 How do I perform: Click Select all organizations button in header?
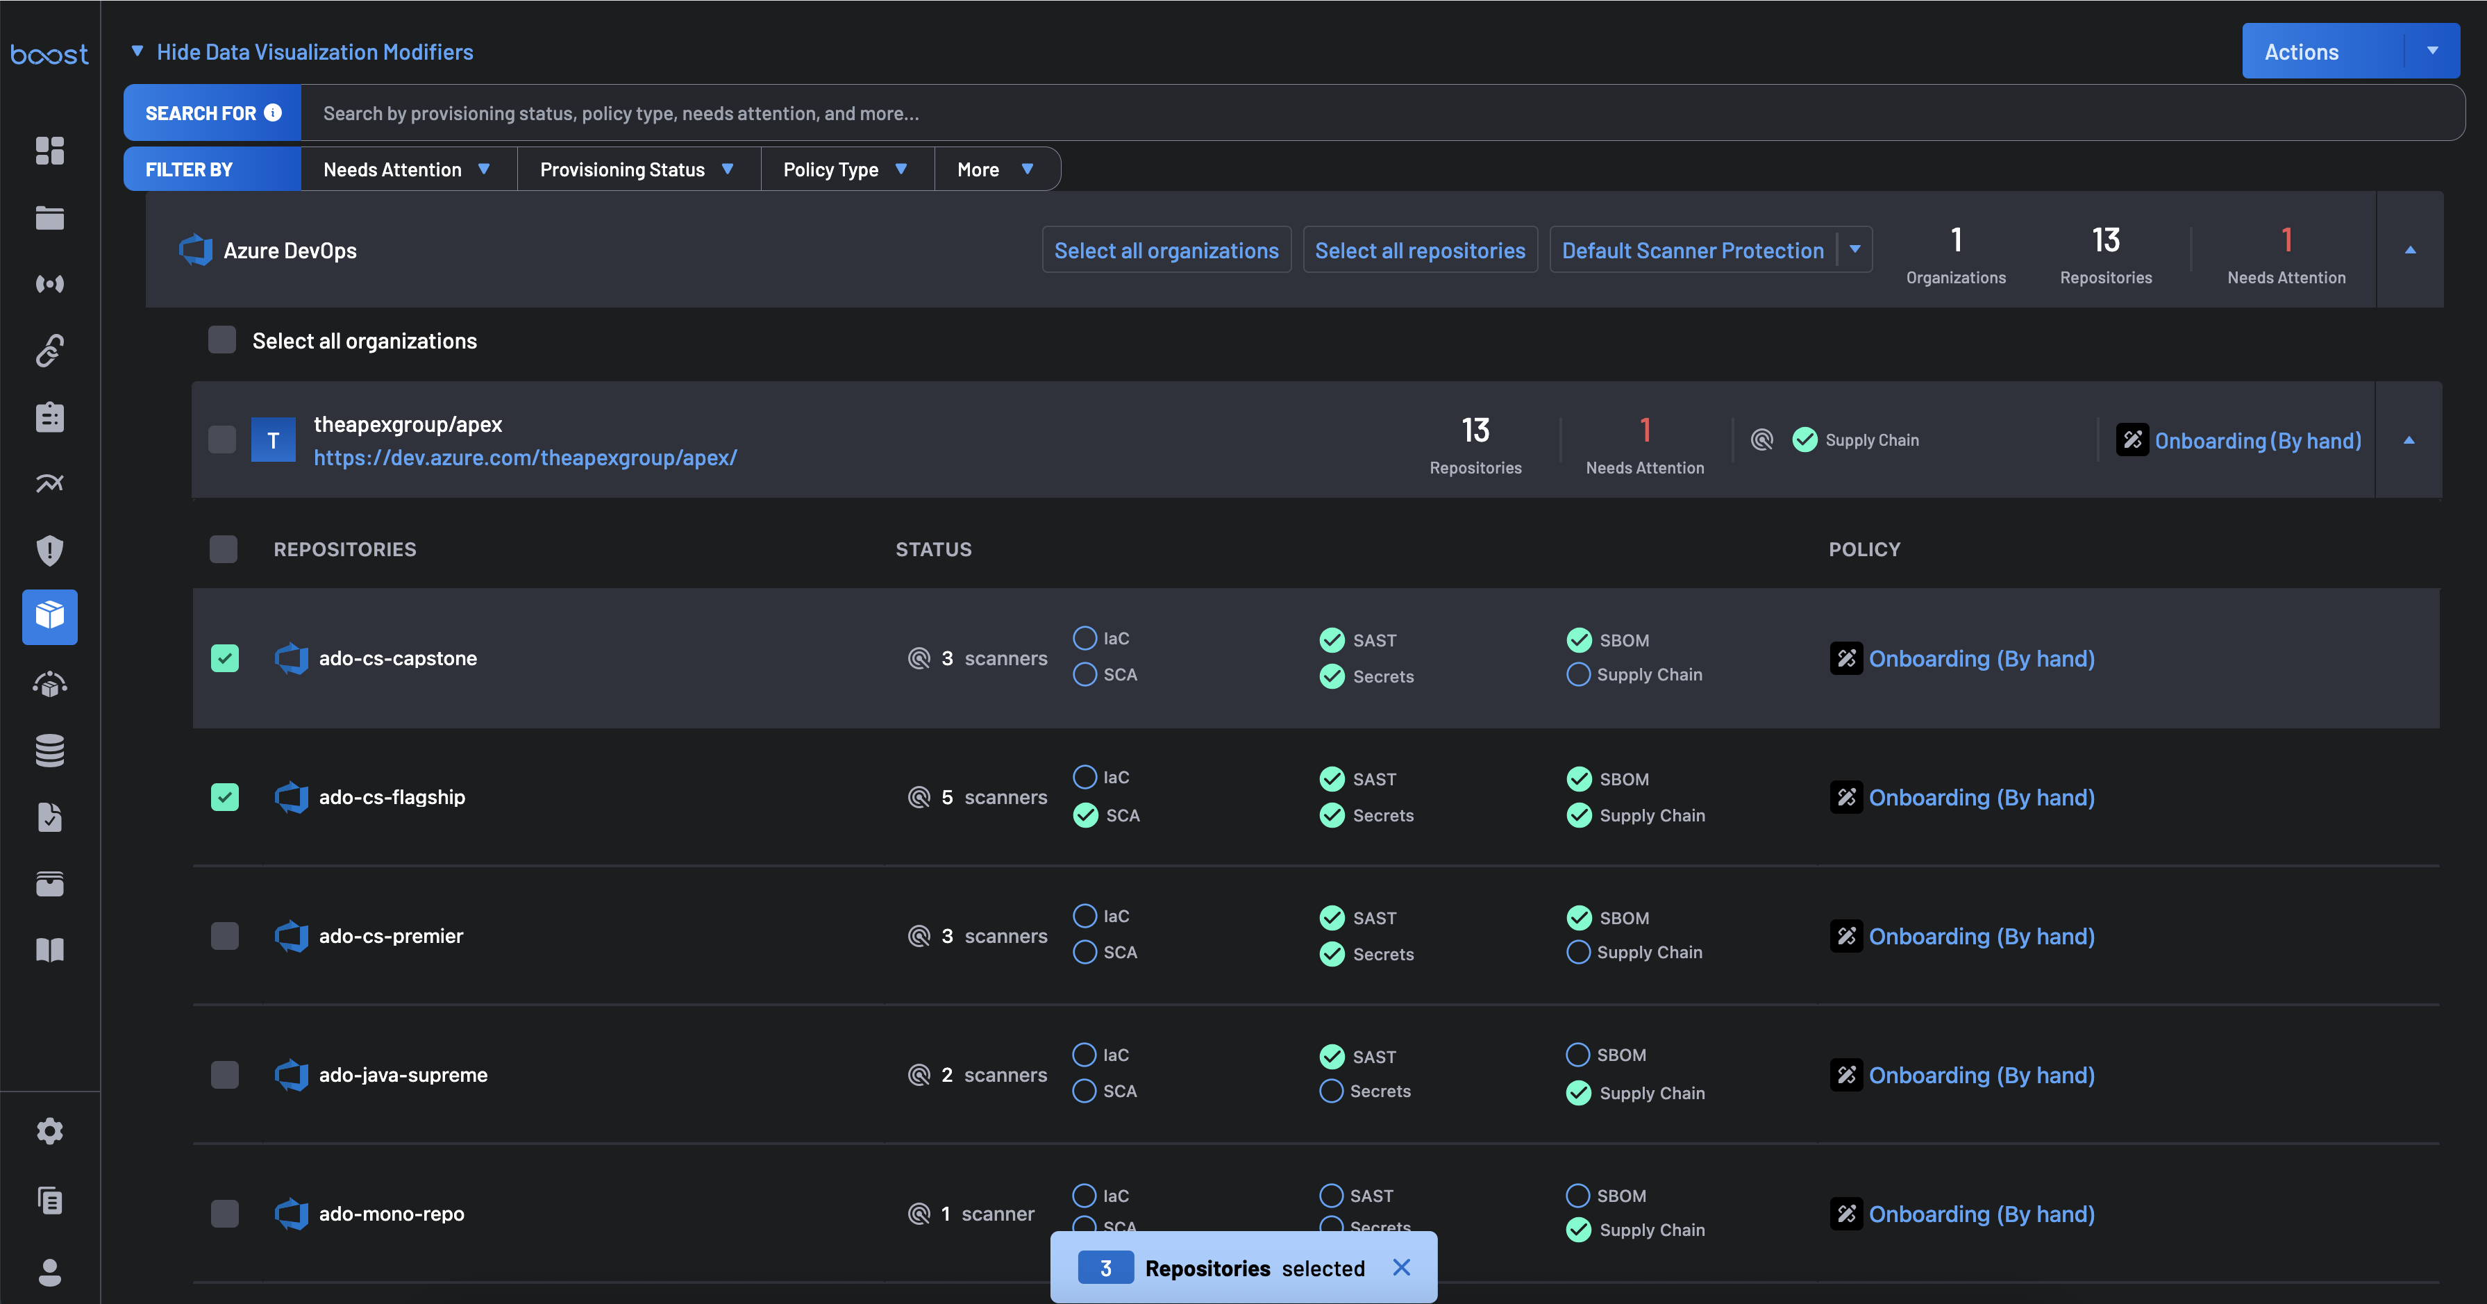[x=1166, y=250]
